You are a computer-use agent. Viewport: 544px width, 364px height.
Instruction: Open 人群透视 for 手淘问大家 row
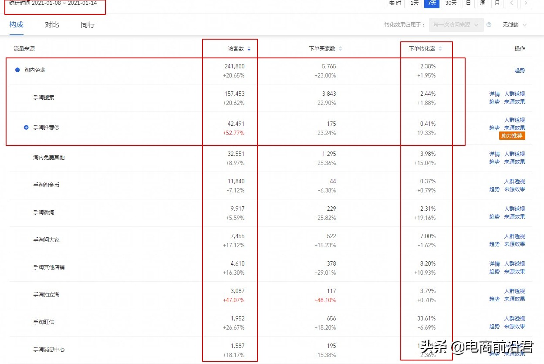coord(515,236)
